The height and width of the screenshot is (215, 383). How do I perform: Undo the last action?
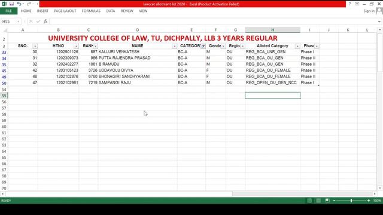pyautogui.click(x=19, y=4)
